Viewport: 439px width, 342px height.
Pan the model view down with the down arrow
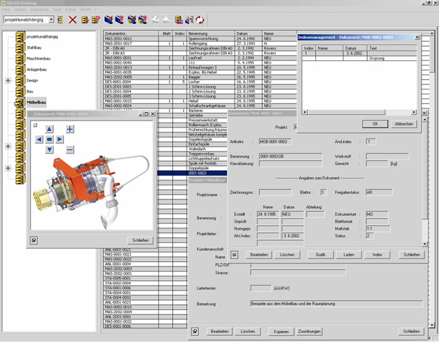[49, 150]
